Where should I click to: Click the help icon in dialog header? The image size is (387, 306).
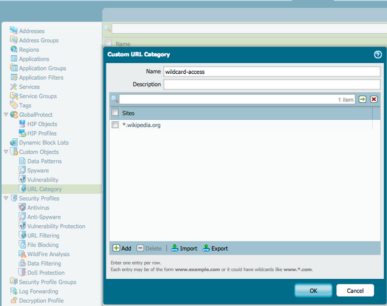pyautogui.click(x=378, y=54)
